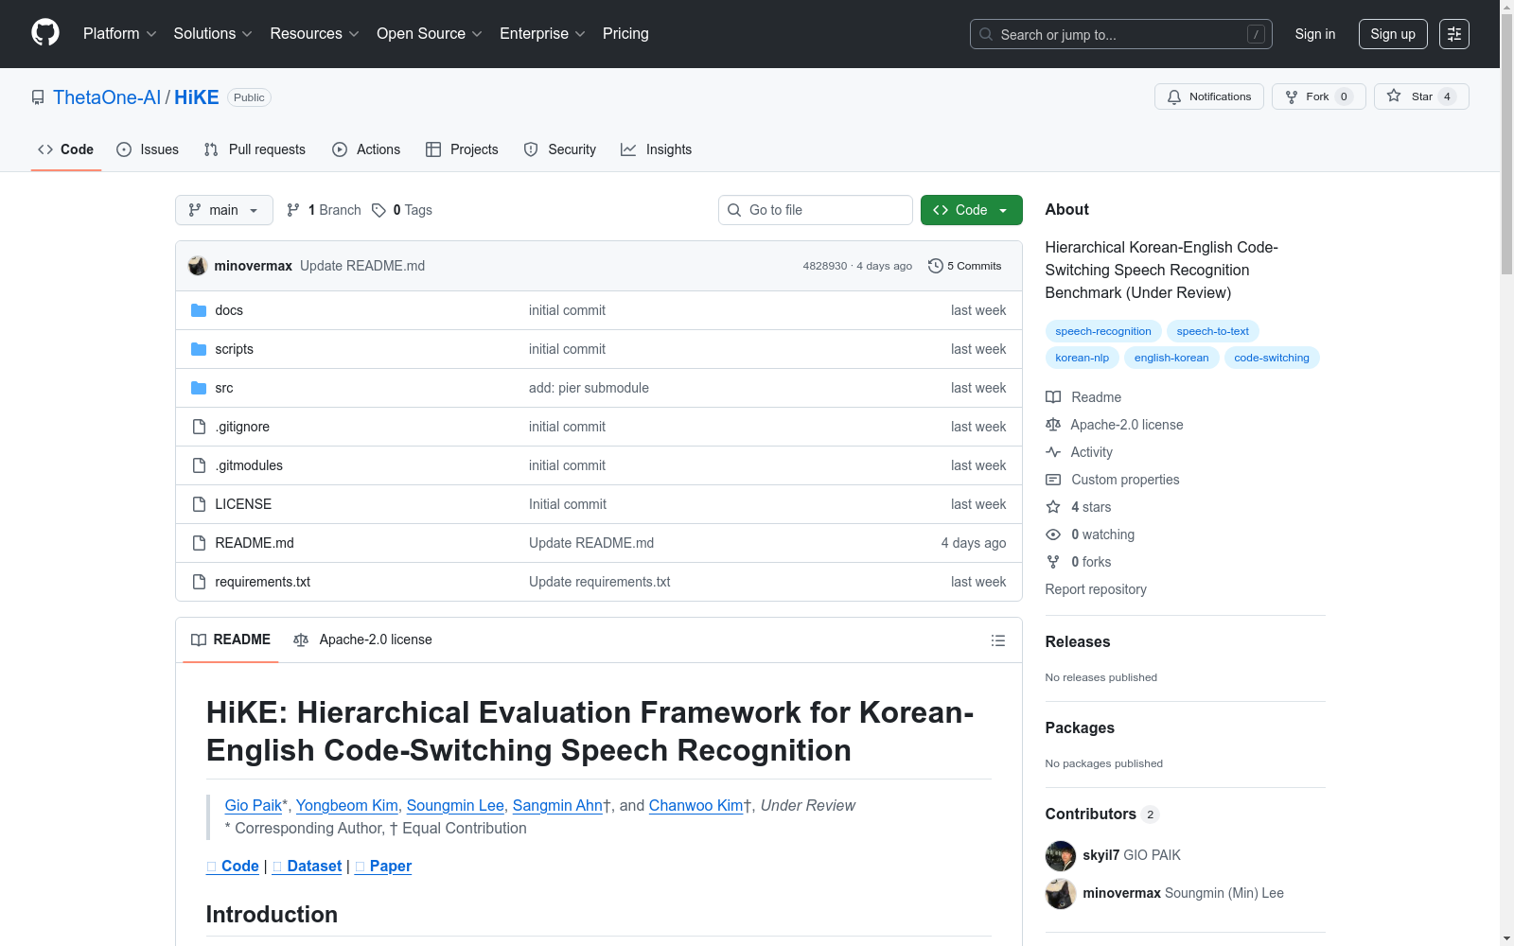The height and width of the screenshot is (946, 1514).
Task: Open Gio Paik author link
Action: click(x=253, y=805)
